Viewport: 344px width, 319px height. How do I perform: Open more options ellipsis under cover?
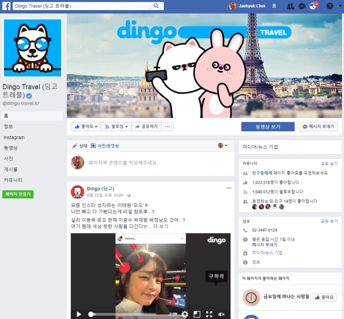[x=167, y=127]
